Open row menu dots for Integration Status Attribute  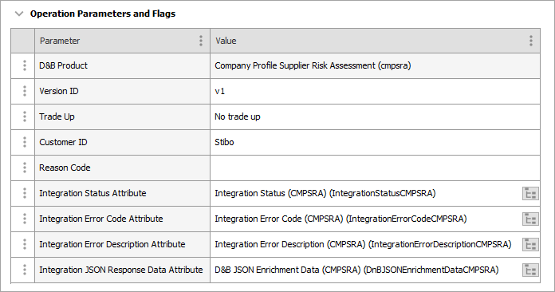tap(25, 193)
